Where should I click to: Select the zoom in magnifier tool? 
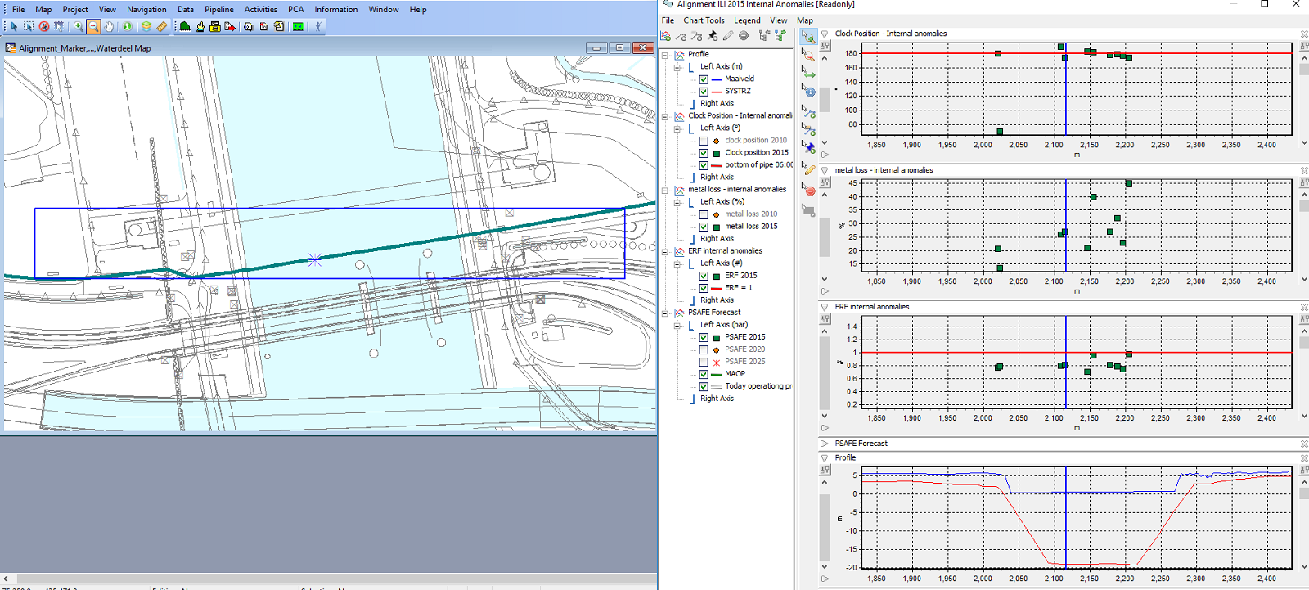[x=79, y=26]
